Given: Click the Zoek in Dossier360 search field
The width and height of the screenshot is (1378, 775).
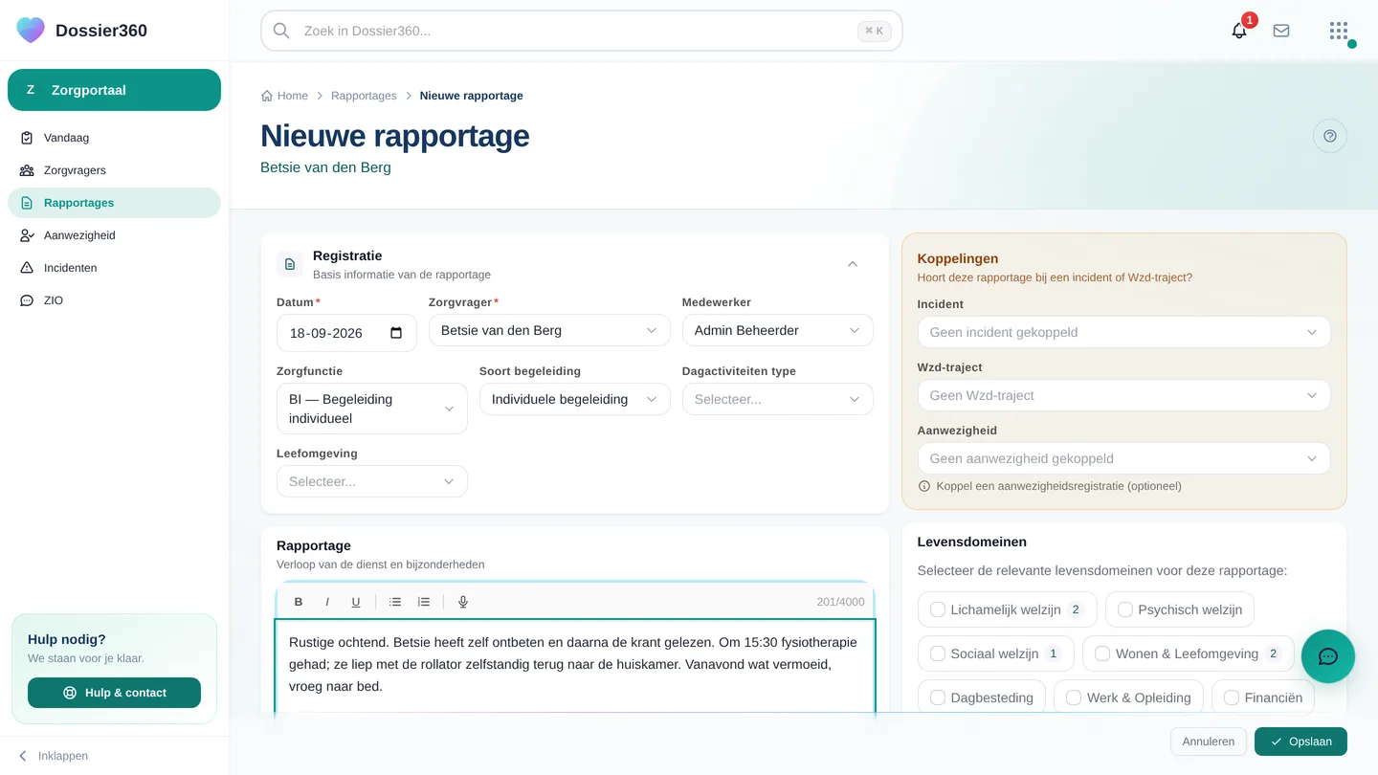Looking at the screenshot, I should tap(582, 31).
